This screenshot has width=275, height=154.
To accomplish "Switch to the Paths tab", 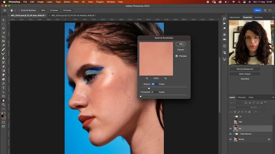I will coord(251,97).
